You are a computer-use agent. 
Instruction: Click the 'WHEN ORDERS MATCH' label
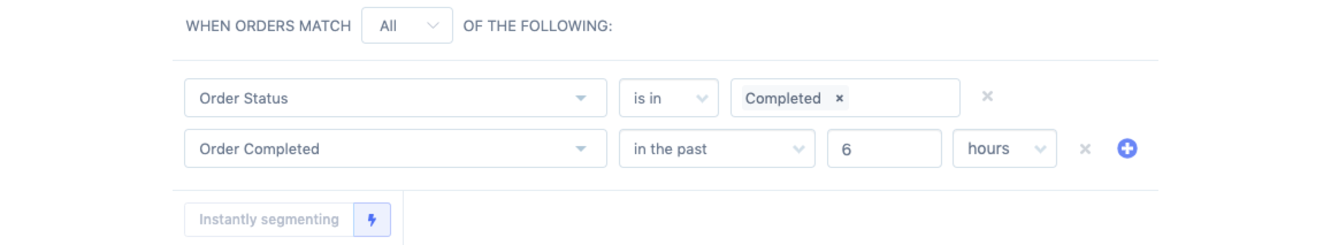coord(268,26)
